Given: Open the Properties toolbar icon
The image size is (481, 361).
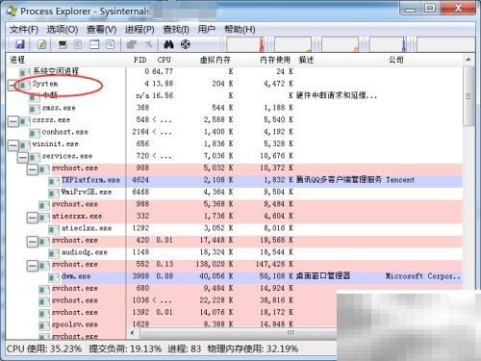Looking at the screenshot, I should click(x=132, y=44).
